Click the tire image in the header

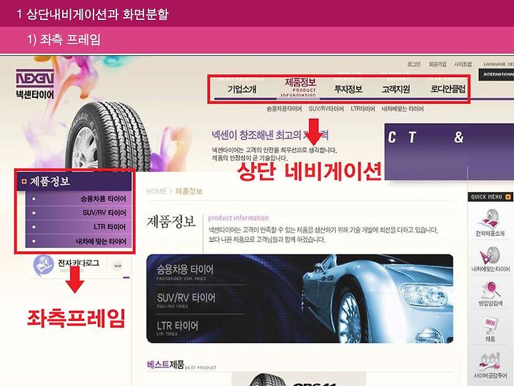(106, 138)
